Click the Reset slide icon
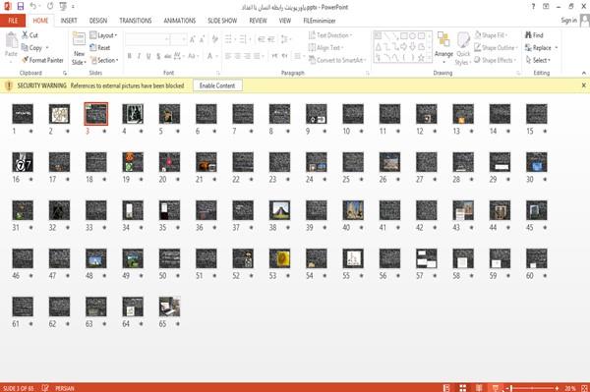Image resolution: width=590 pixels, height=392 pixels. click(x=93, y=48)
